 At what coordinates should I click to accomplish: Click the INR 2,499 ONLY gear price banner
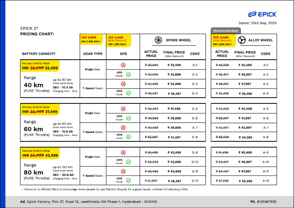coord(91,39)
